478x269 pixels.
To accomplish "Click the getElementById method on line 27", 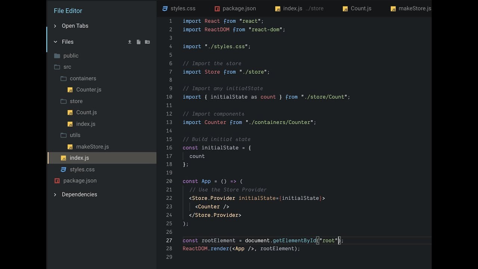I will pos(294,240).
